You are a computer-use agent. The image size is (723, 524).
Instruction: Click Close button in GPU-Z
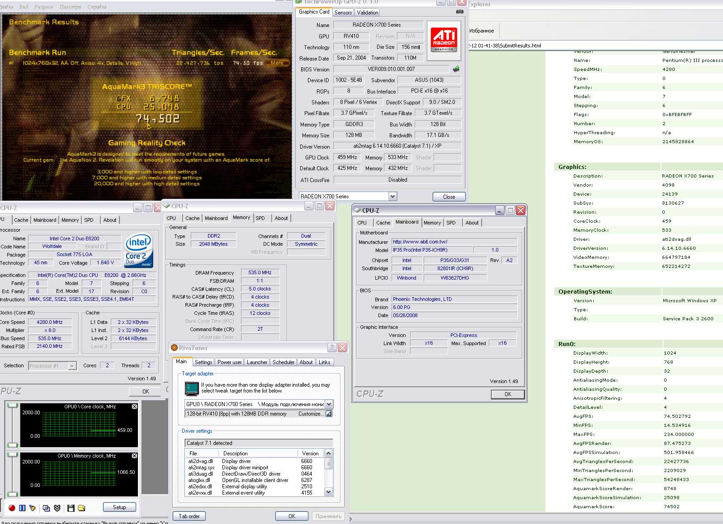click(x=449, y=197)
